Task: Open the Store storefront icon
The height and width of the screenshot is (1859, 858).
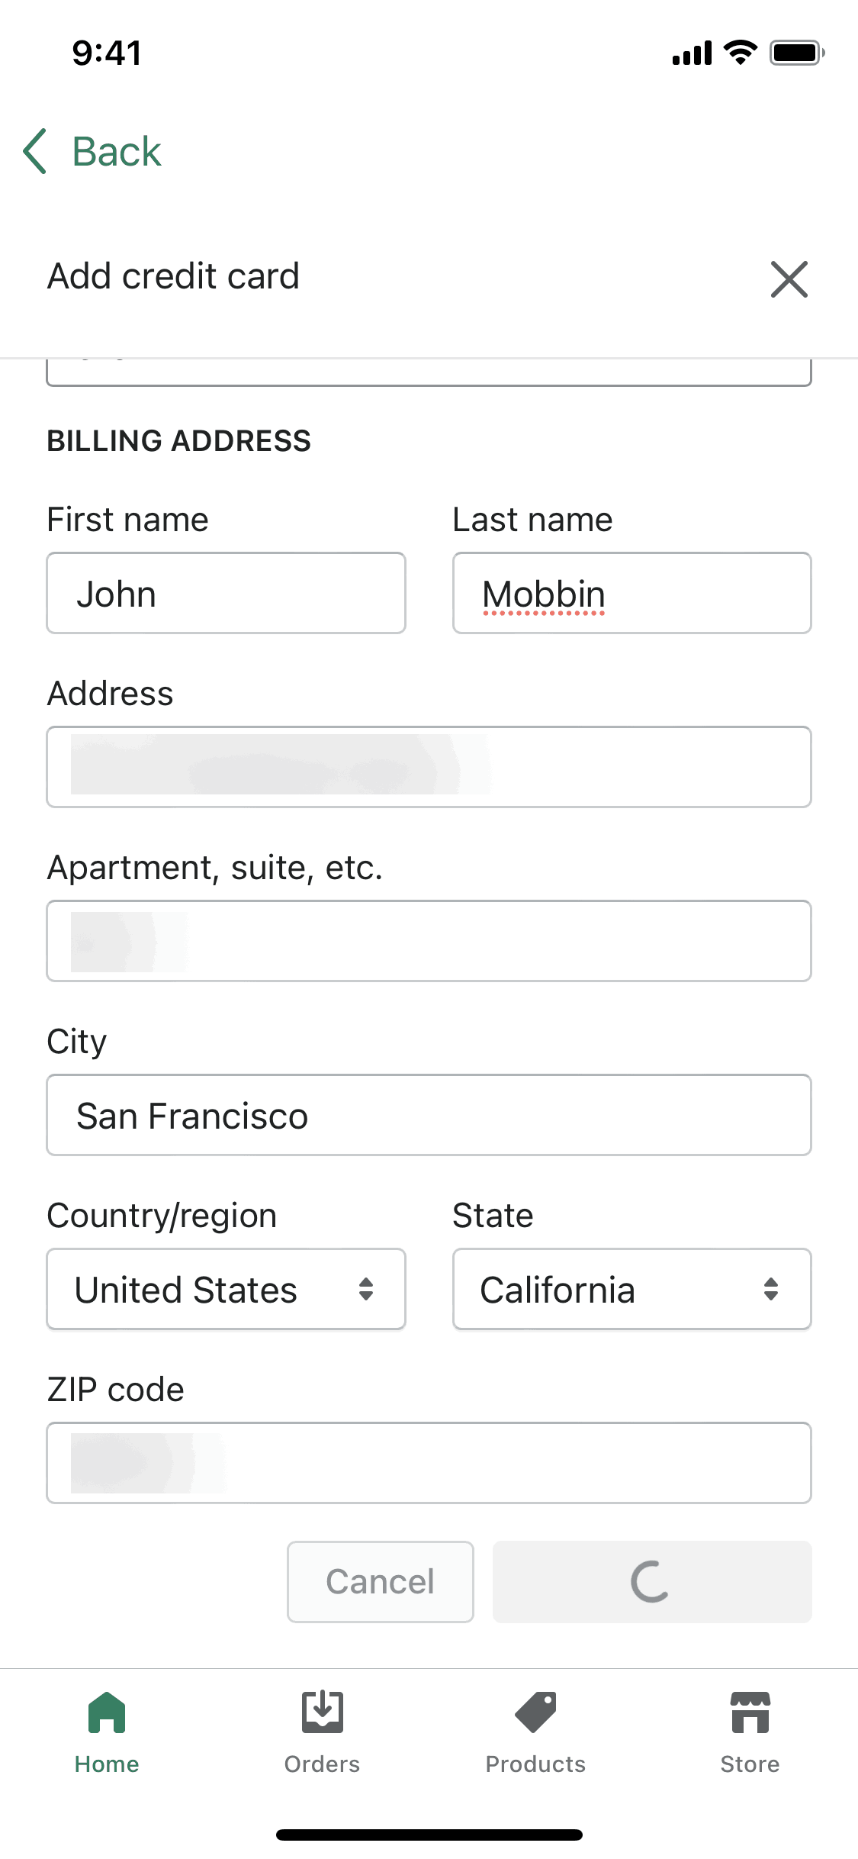Action: [x=750, y=1712]
